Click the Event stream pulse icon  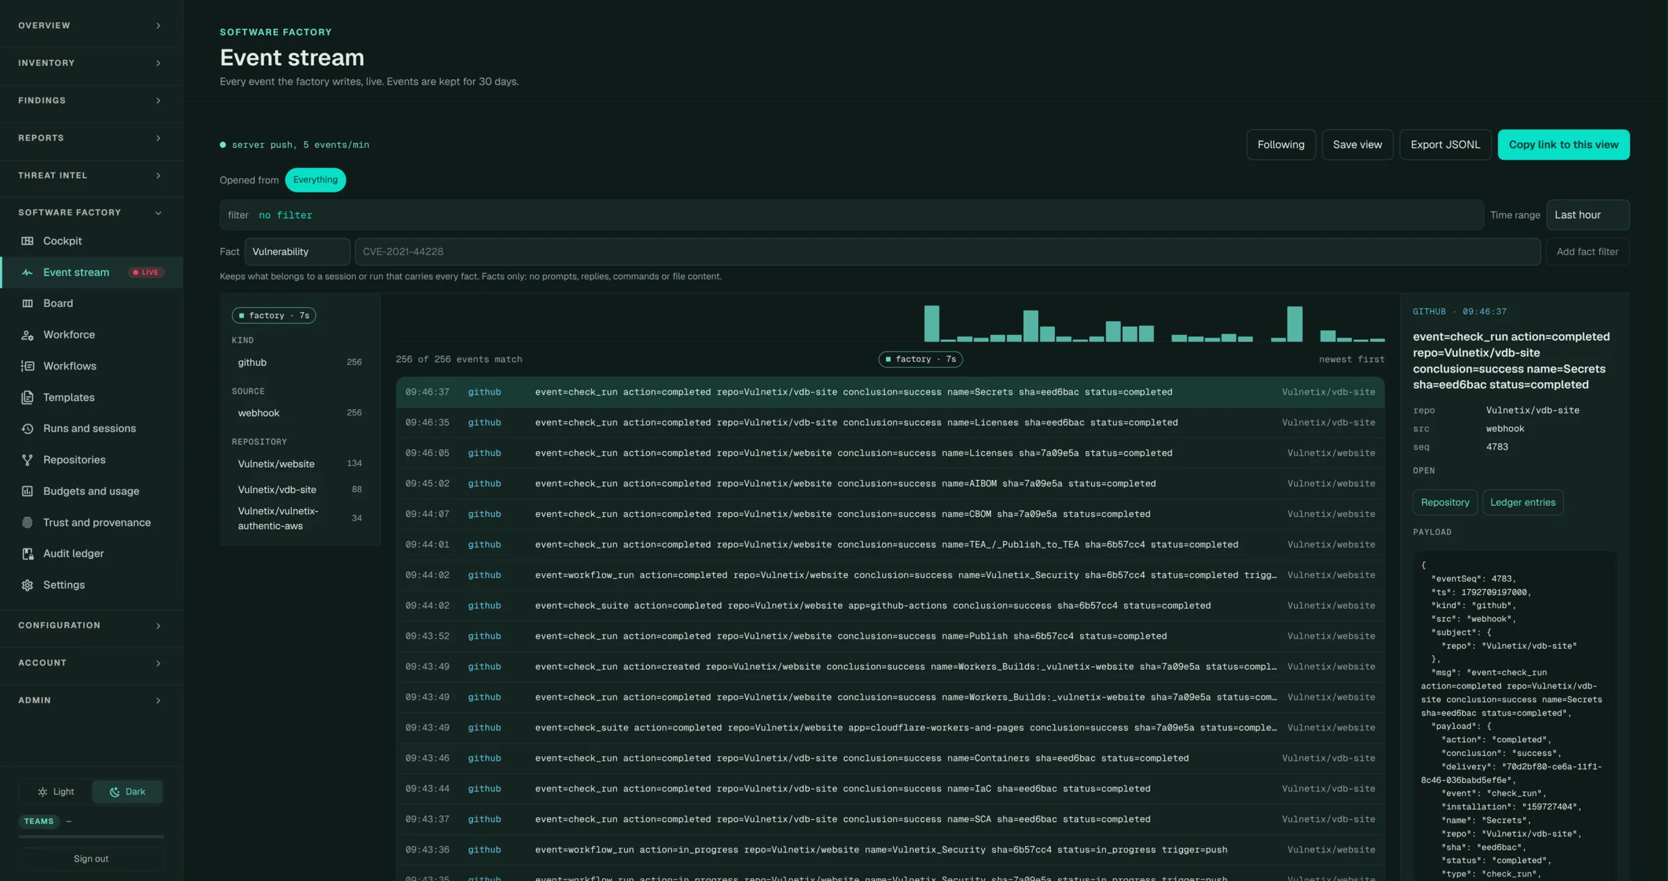(x=27, y=272)
